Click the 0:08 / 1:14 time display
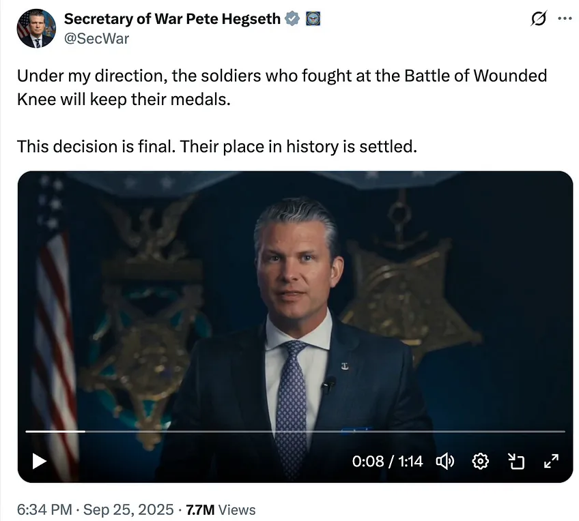The image size is (579, 521). click(x=387, y=462)
